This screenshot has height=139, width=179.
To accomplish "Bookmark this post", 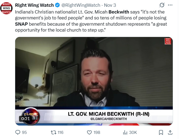I will tap(161, 133).
